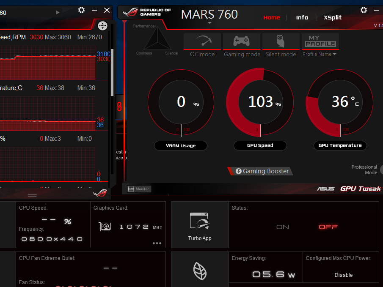Click Disable under Configured Max CPU Power
Screen dimensions: 383x287
pyautogui.click(x=343, y=275)
